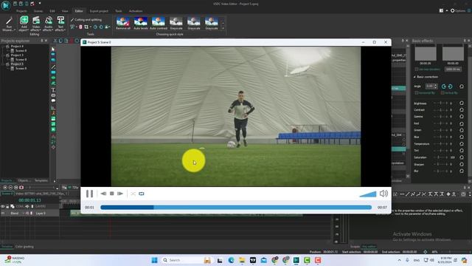The image size is (472, 266).
Task: Open the Projects ribbon tab
Action: (21, 11)
